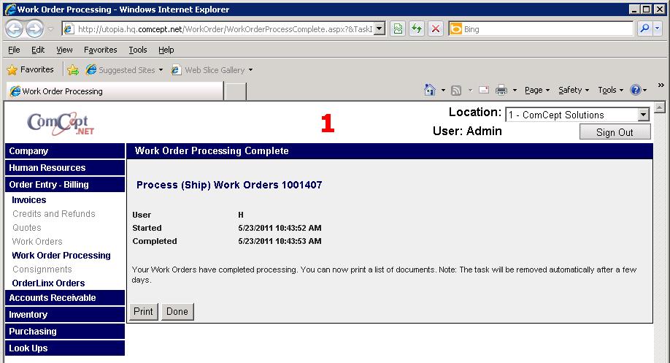Click the browser Back arrow button
The height and width of the screenshot is (363, 670).
point(15,29)
